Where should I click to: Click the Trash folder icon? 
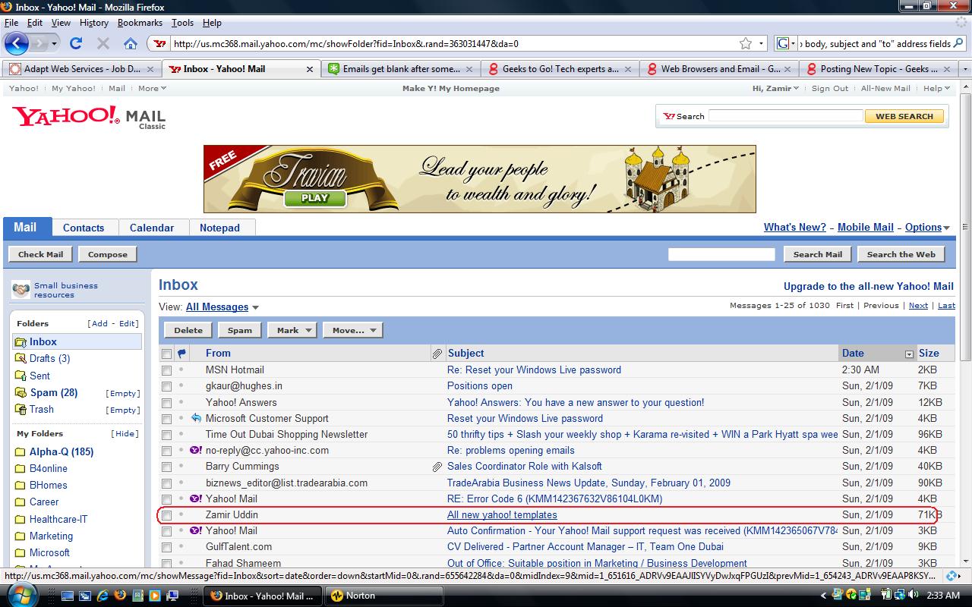(21, 410)
